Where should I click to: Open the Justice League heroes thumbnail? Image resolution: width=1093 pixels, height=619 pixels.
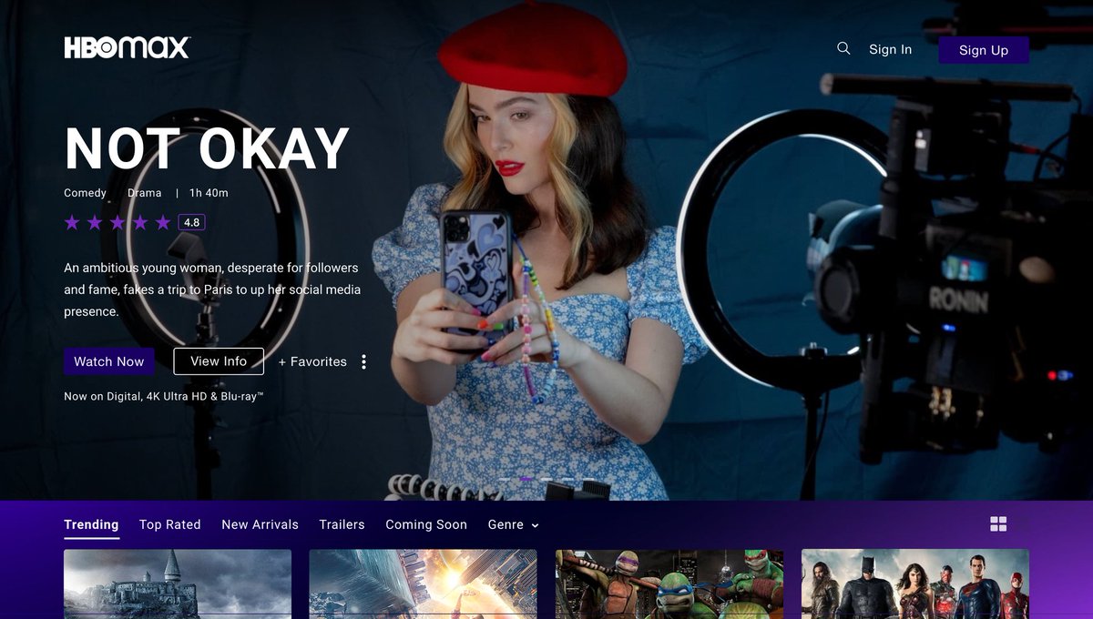(915, 583)
